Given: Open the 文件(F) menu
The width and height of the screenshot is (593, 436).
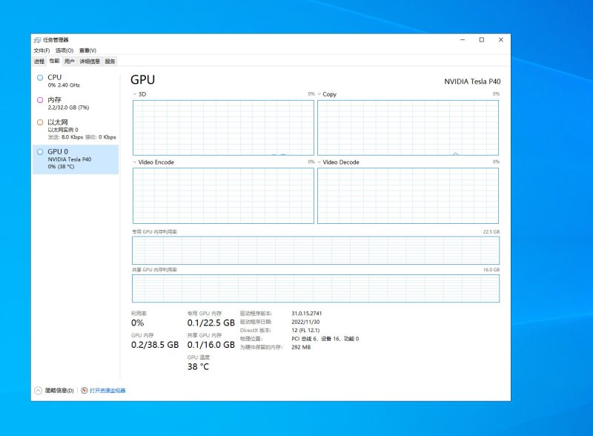Looking at the screenshot, I should (42, 50).
